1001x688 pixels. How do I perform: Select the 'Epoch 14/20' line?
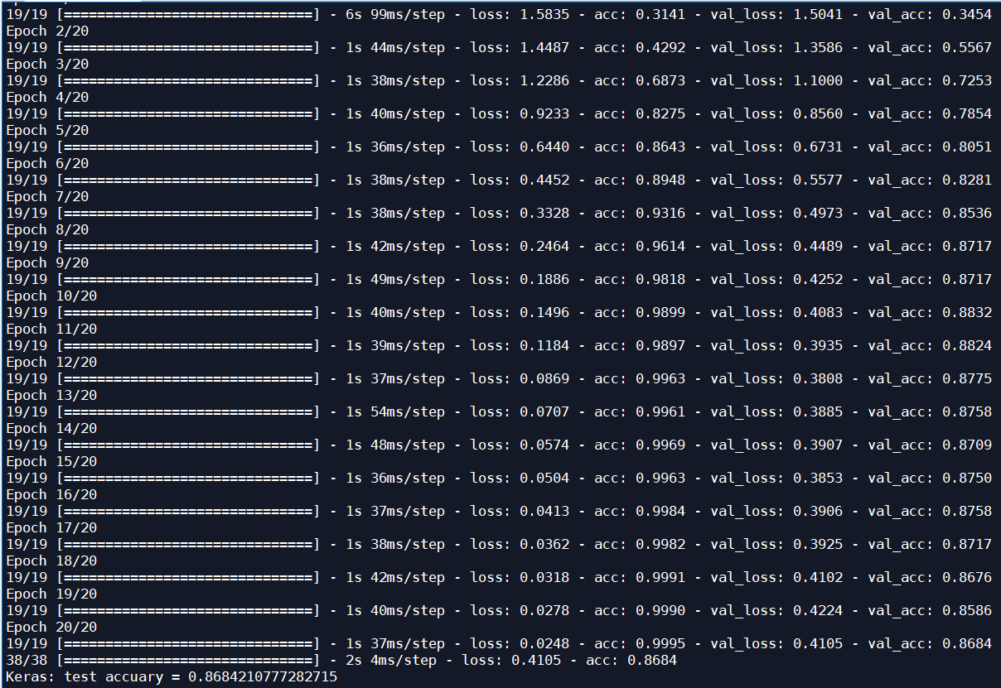(51, 428)
